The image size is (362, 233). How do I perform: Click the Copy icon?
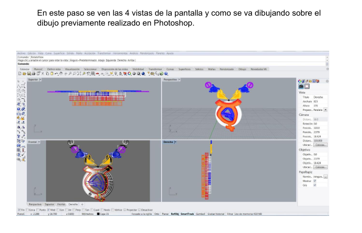tap(47, 74)
